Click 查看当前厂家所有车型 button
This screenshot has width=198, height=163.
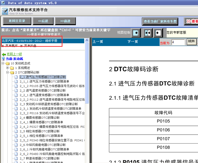(160, 21)
